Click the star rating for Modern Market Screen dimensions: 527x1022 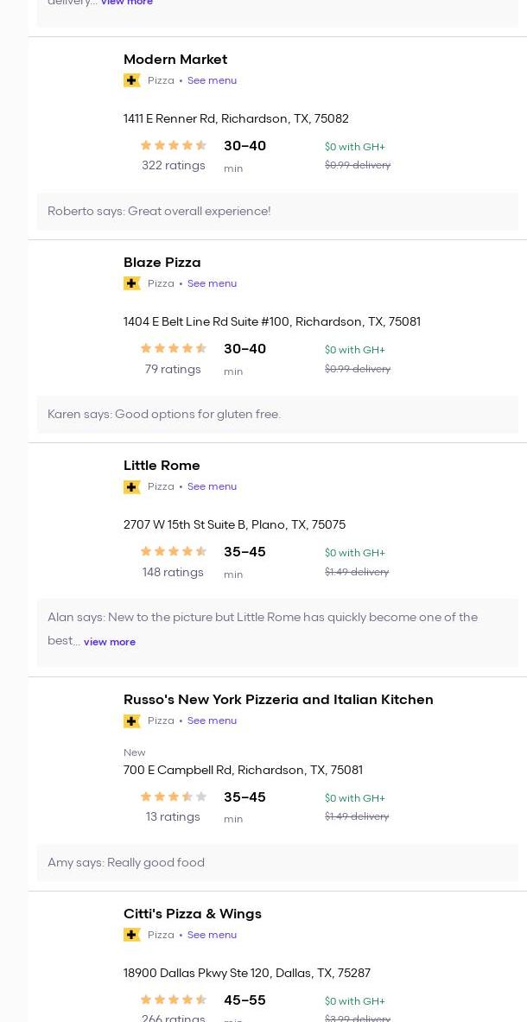(174, 146)
